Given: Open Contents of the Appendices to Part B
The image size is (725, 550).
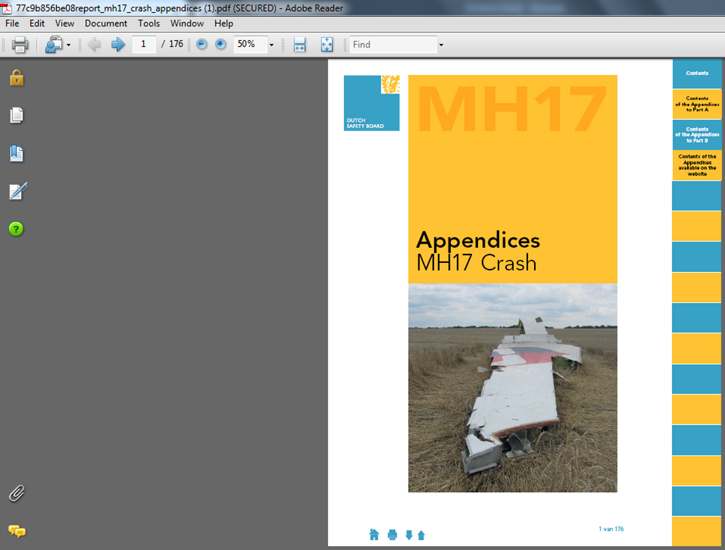Looking at the screenshot, I should [x=697, y=135].
